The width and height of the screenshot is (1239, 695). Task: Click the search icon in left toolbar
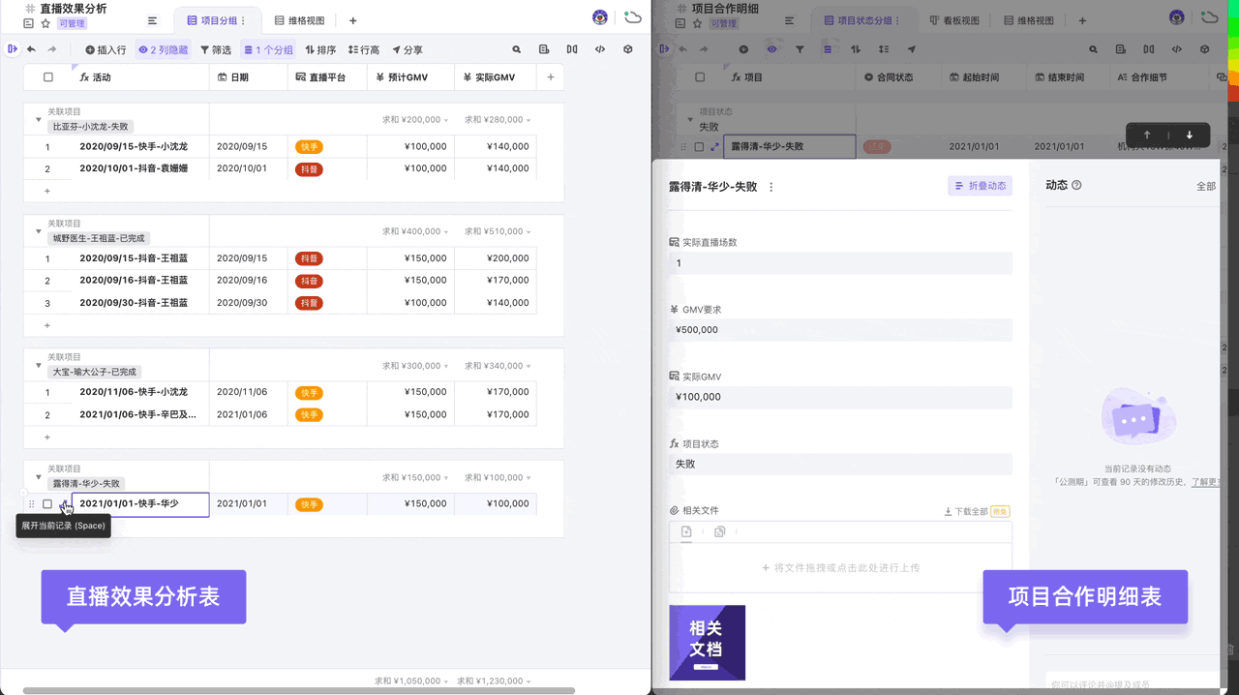[x=516, y=49]
